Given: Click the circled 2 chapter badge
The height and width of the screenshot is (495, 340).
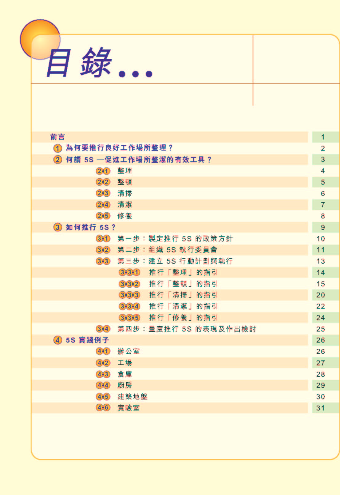Looking at the screenshot, I should pyautogui.click(x=57, y=160).
